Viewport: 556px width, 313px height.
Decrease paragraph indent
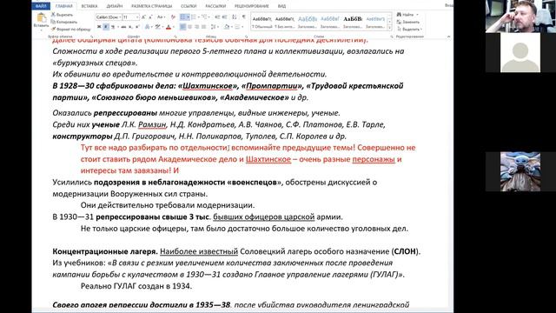click(217, 17)
